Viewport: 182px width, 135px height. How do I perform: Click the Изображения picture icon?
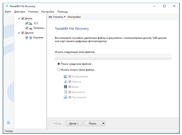(65, 77)
